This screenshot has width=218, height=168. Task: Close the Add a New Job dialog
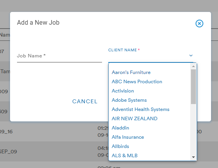(199, 24)
